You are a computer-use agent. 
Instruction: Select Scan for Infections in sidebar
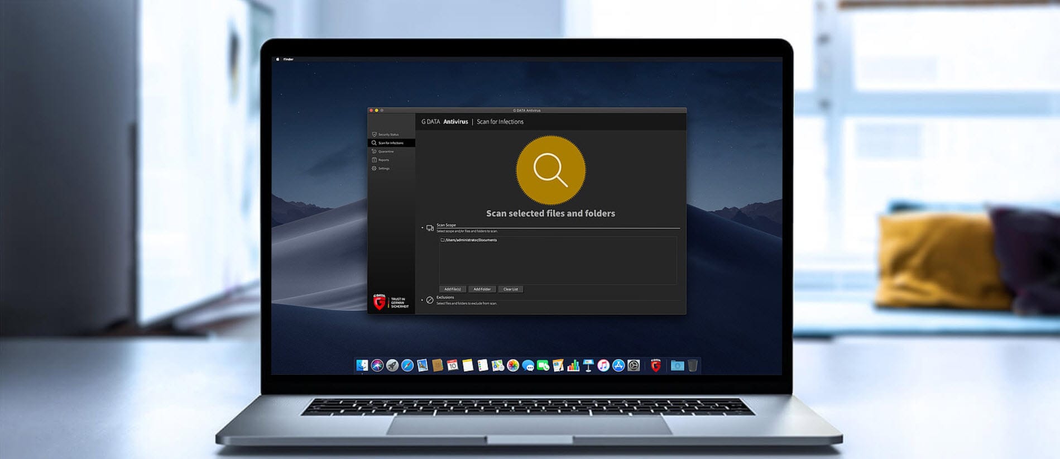pyautogui.click(x=391, y=143)
